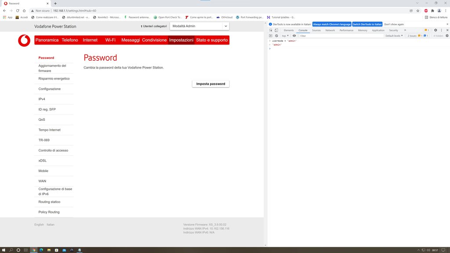
Task: Bookmark this page with the star
Action: pos(418,11)
